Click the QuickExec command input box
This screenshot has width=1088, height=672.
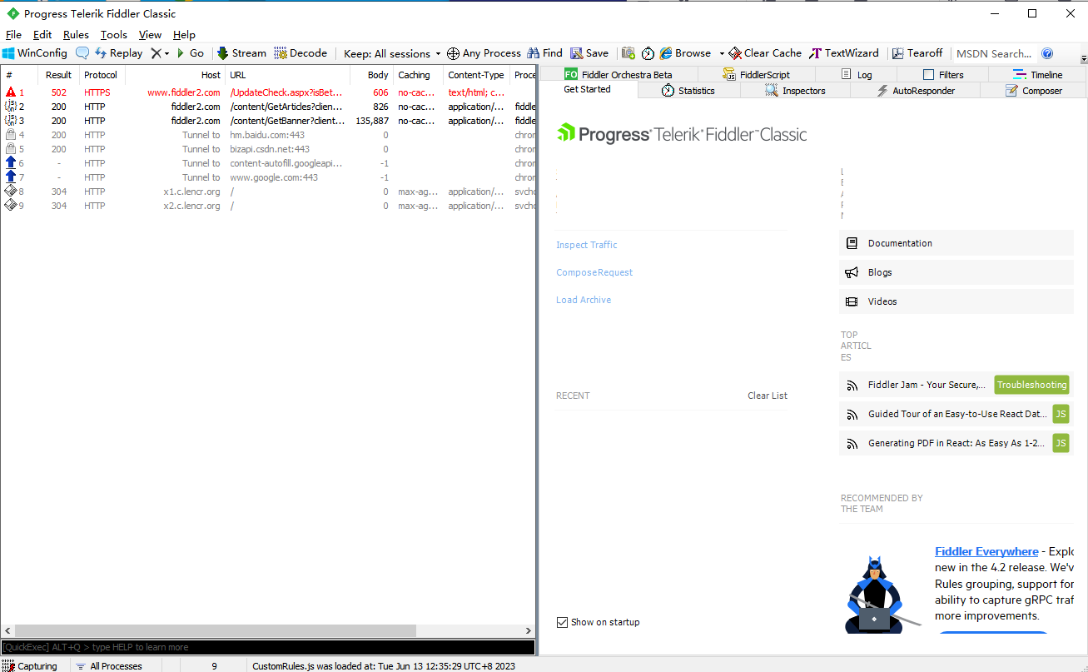267,647
